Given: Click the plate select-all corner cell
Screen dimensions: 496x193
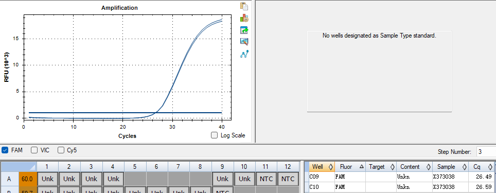Looking at the screenshot, I should click(19, 167).
